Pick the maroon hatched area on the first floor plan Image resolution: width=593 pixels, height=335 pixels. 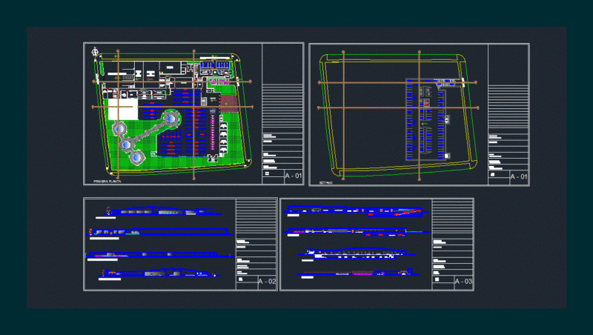point(229,103)
